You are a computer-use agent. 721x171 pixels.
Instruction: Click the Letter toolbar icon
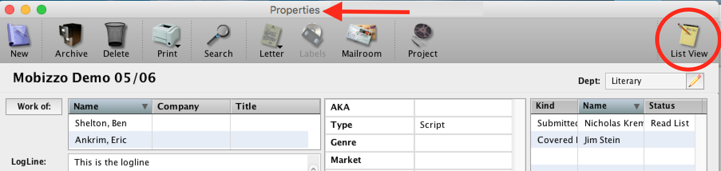click(x=271, y=35)
